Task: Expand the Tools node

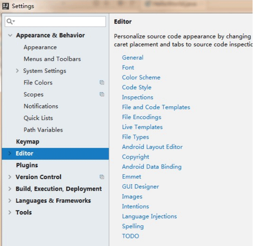Action: (10, 212)
